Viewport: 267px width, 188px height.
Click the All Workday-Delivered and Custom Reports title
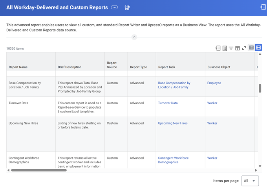57,7
